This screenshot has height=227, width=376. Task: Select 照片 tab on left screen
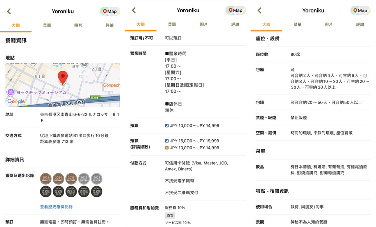click(78, 25)
